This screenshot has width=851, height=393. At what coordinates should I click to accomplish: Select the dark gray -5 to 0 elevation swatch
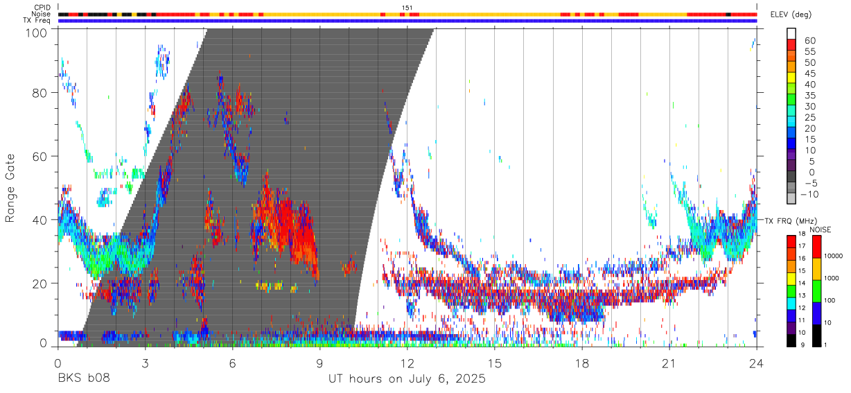[791, 177]
